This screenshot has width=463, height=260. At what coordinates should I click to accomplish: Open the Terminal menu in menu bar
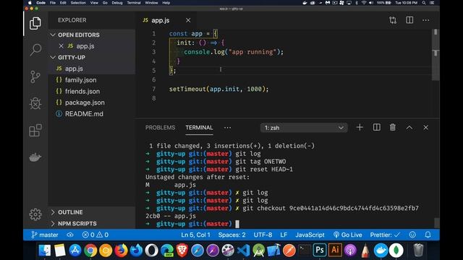click(x=134, y=3)
